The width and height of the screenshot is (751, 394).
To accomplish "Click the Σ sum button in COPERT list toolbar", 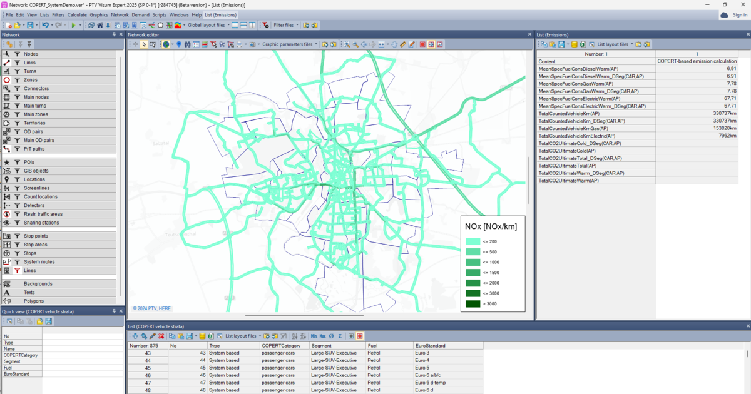I will click(340, 336).
